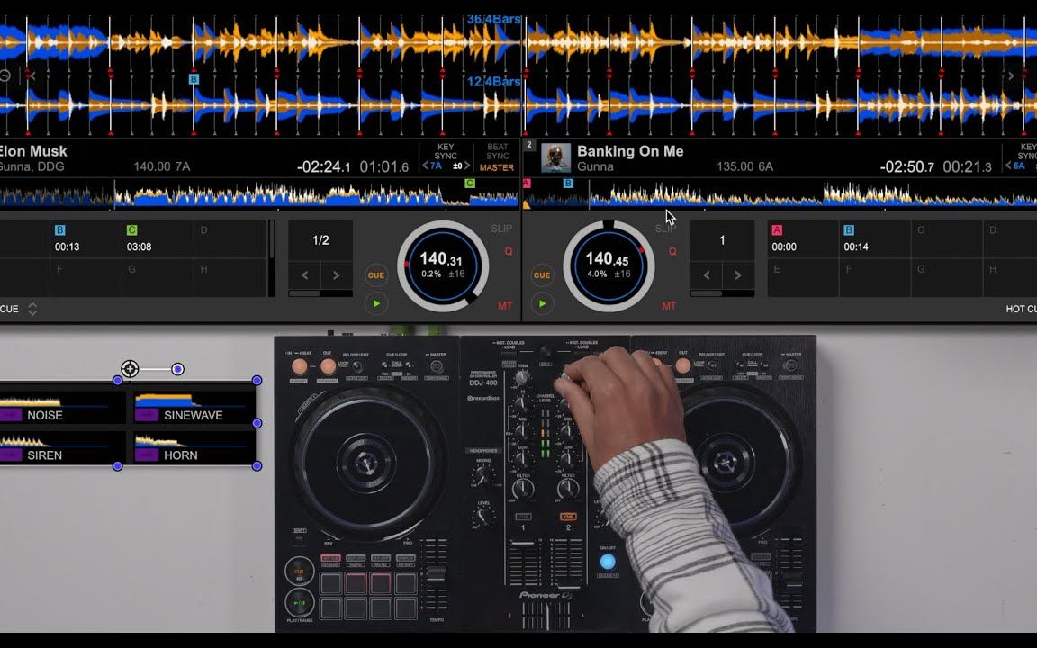Click deck 2 remaining time -02:50.7
Screen dimensions: 1037x648
click(x=907, y=167)
